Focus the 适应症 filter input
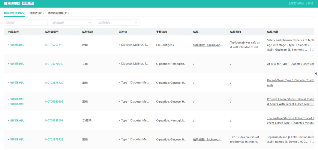 [x=26, y=23]
